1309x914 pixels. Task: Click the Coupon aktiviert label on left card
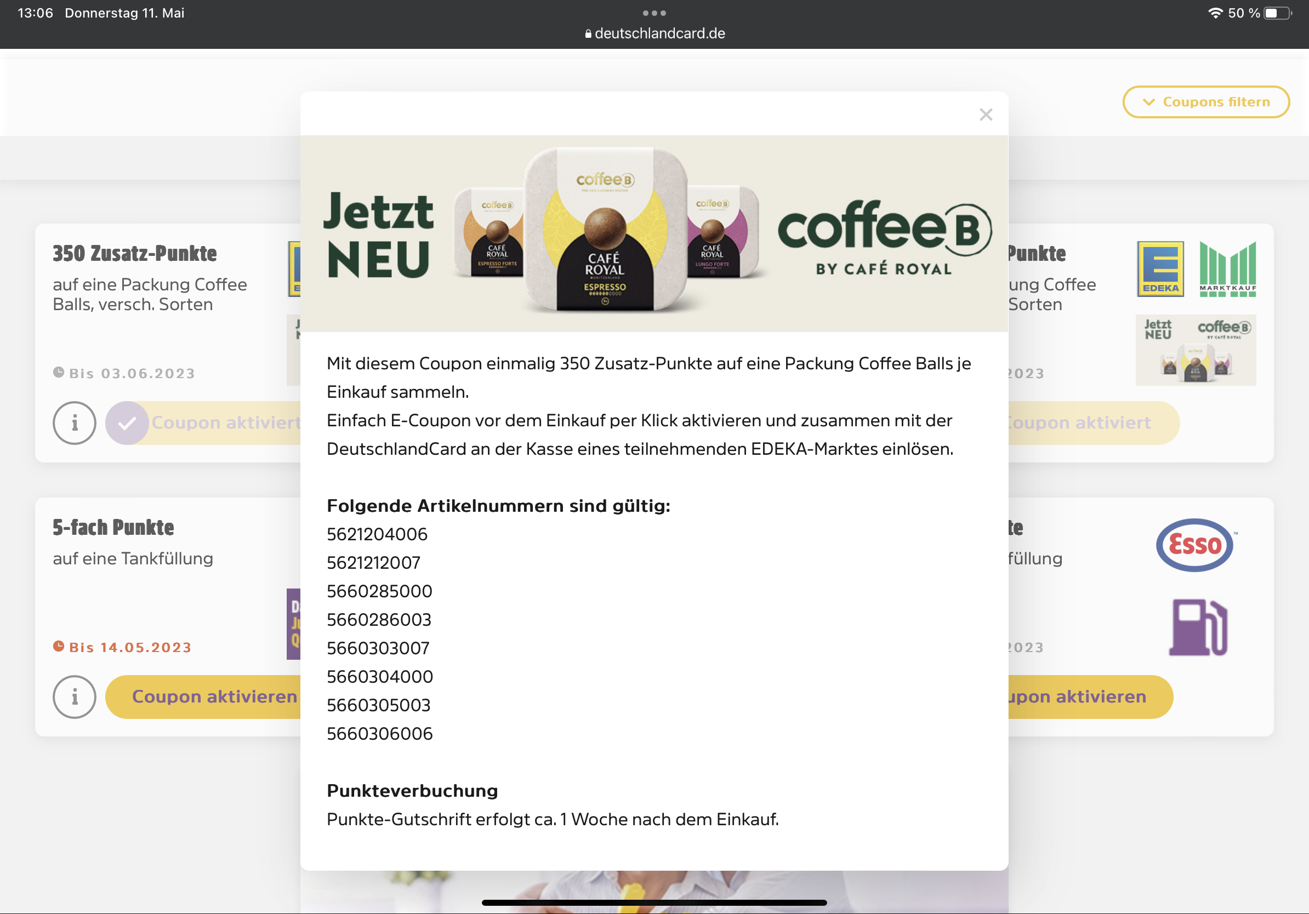click(x=226, y=423)
